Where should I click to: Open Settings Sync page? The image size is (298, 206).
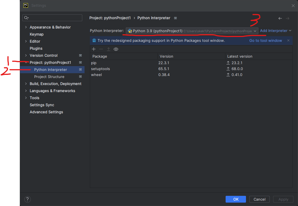(42, 105)
